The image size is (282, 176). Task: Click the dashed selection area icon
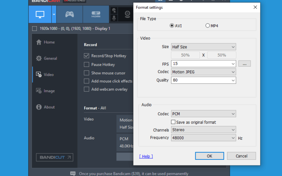click(35, 29)
